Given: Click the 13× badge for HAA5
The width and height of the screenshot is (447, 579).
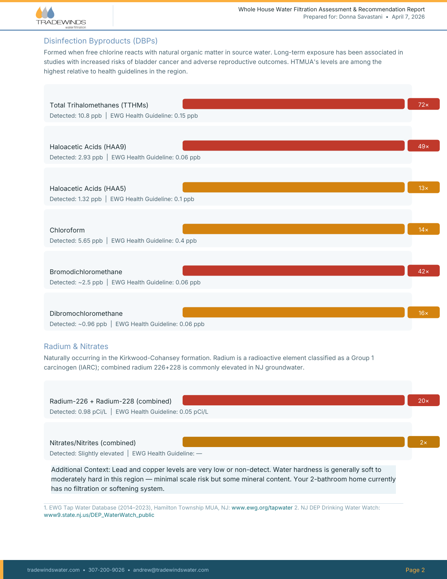Looking at the screenshot, I should (423, 188).
